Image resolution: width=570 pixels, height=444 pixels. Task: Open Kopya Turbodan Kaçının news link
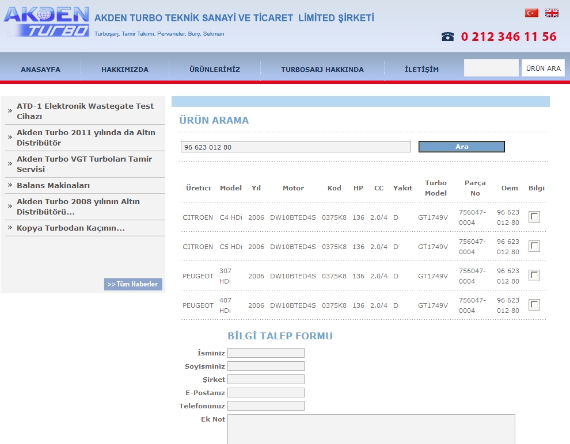tap(70, 228)
